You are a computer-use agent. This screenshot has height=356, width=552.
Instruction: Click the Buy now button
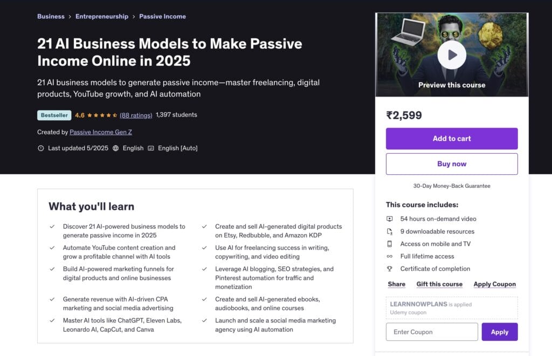click(x=452, y=163)
